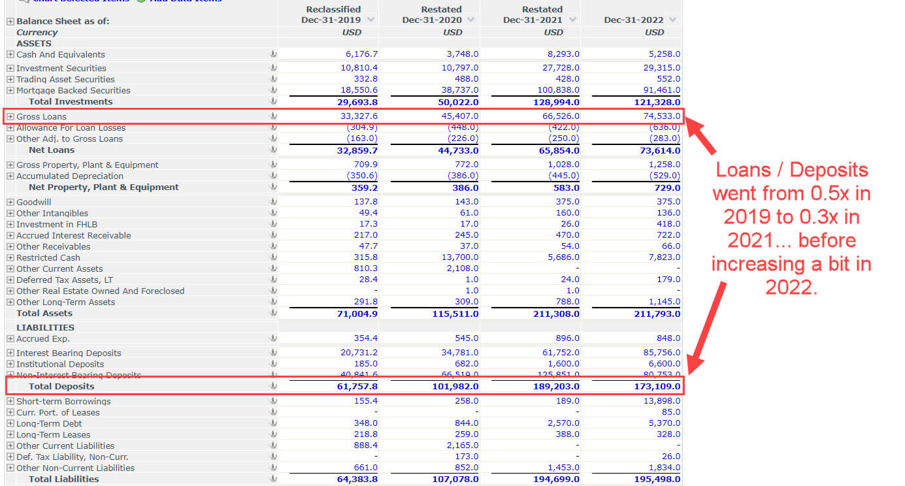The height and width of the screenshot is (486, 905).
Task: Select the 2019 Net Loans value 32,859.7
Action: tap(357, 150)
